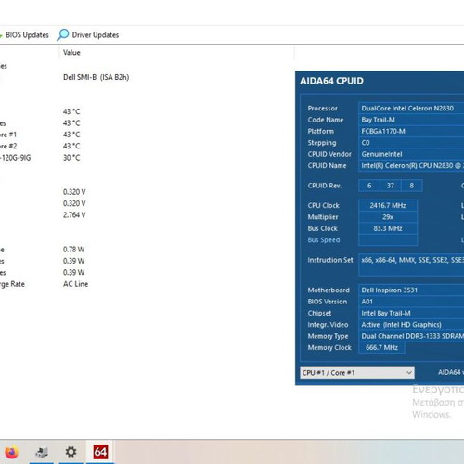Click the Bus Speed label

point(324,240)
